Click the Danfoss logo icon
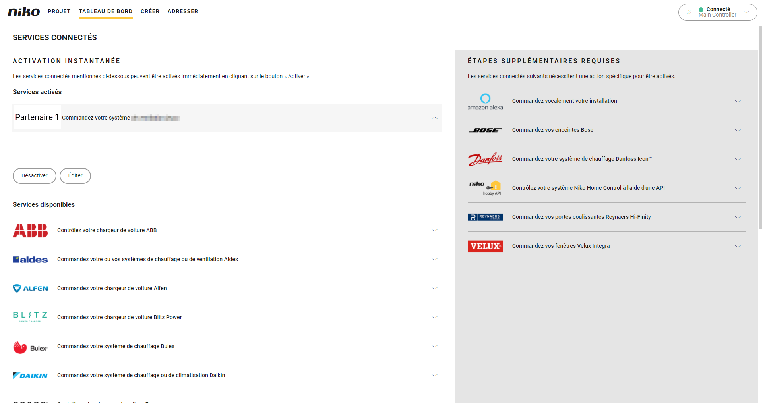The height and width of the screenshot is (403, 763). click(485, 159)
